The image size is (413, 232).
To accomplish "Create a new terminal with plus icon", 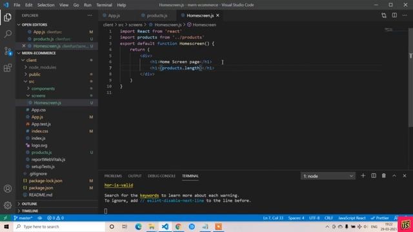I will click(363, 176).
